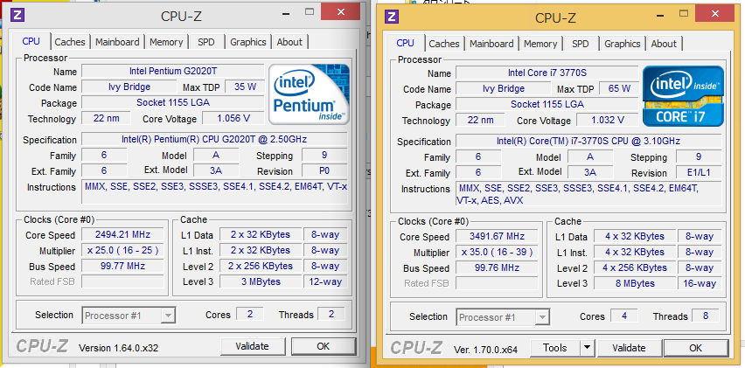The image size is (745, 368).
Task: Click Level 3 cache value 8 MBytes
Action: click(x=635, y=283)
